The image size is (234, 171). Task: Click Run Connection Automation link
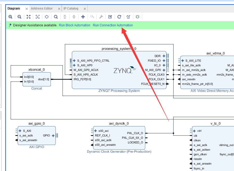pos(113,25)
